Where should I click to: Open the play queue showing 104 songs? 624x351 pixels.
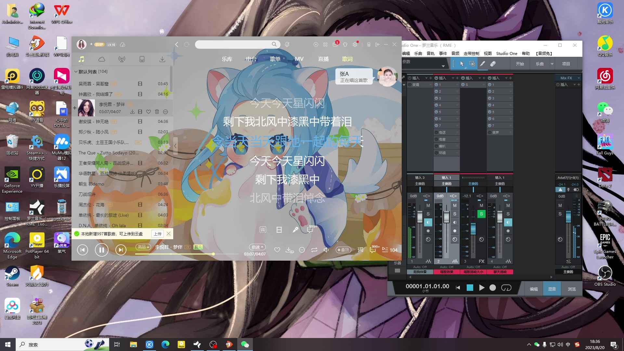(390, 250)
